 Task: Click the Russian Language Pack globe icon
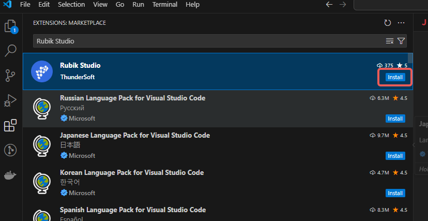click(42, 109)
